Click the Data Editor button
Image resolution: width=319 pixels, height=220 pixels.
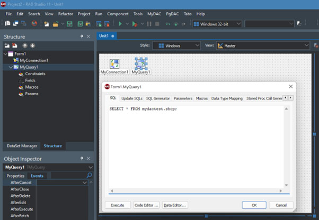tap(175, 205)
